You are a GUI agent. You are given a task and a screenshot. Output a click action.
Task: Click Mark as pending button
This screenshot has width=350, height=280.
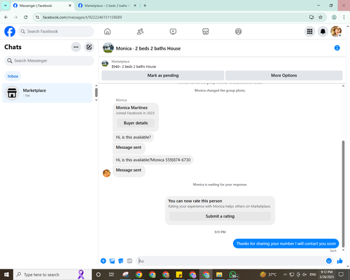pos(163,76)
